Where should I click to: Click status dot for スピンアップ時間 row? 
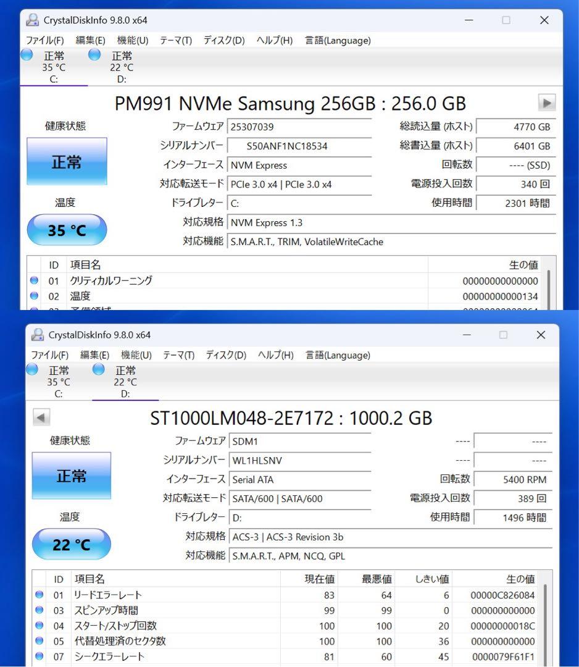coord(40,610)
